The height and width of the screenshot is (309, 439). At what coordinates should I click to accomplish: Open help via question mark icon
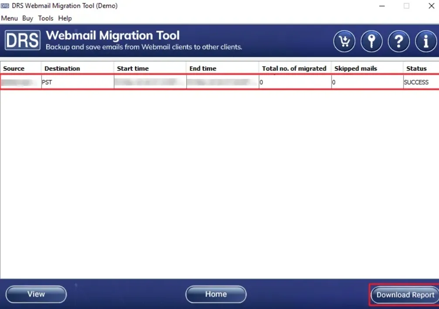coord(398,41)
